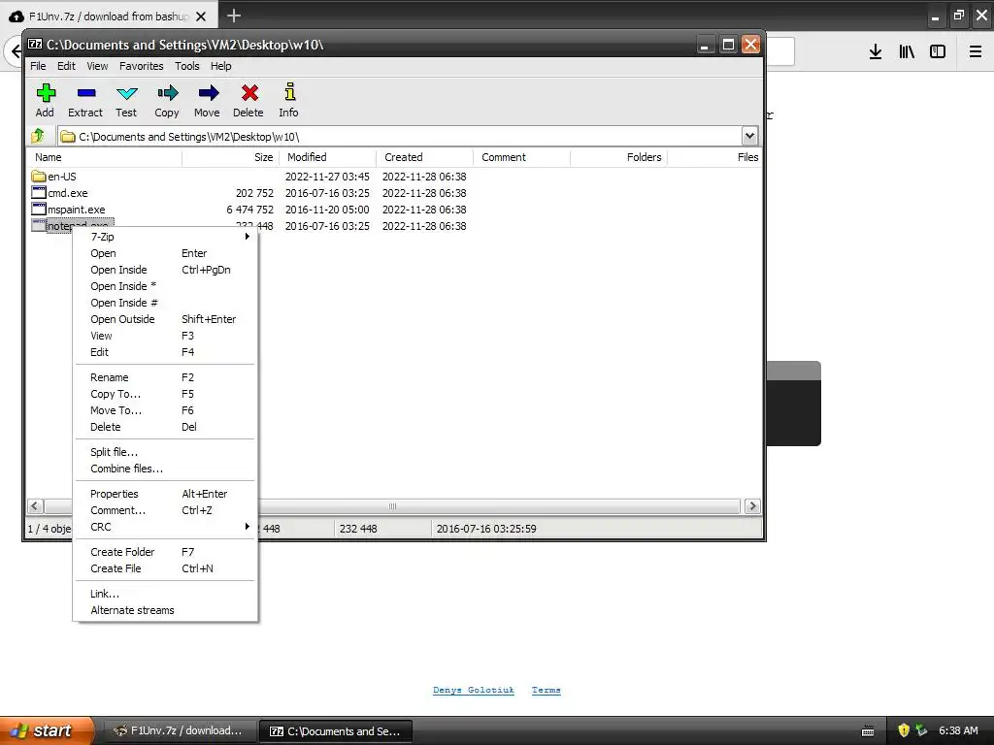Expand the 7-Zip context submenu
The width and height of the screenshot is (994, 745).
click(165, 237)
